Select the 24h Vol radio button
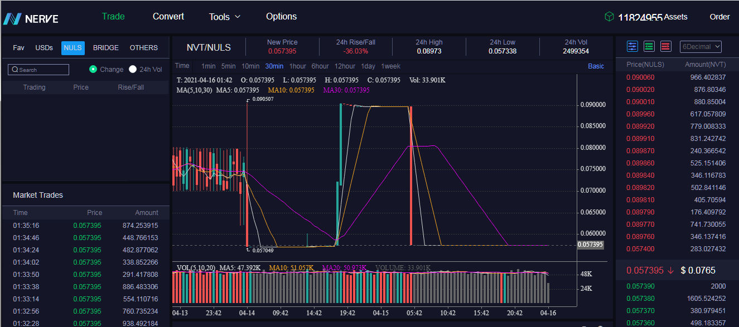Screen dimensions: 739x327 pos(133,69)
